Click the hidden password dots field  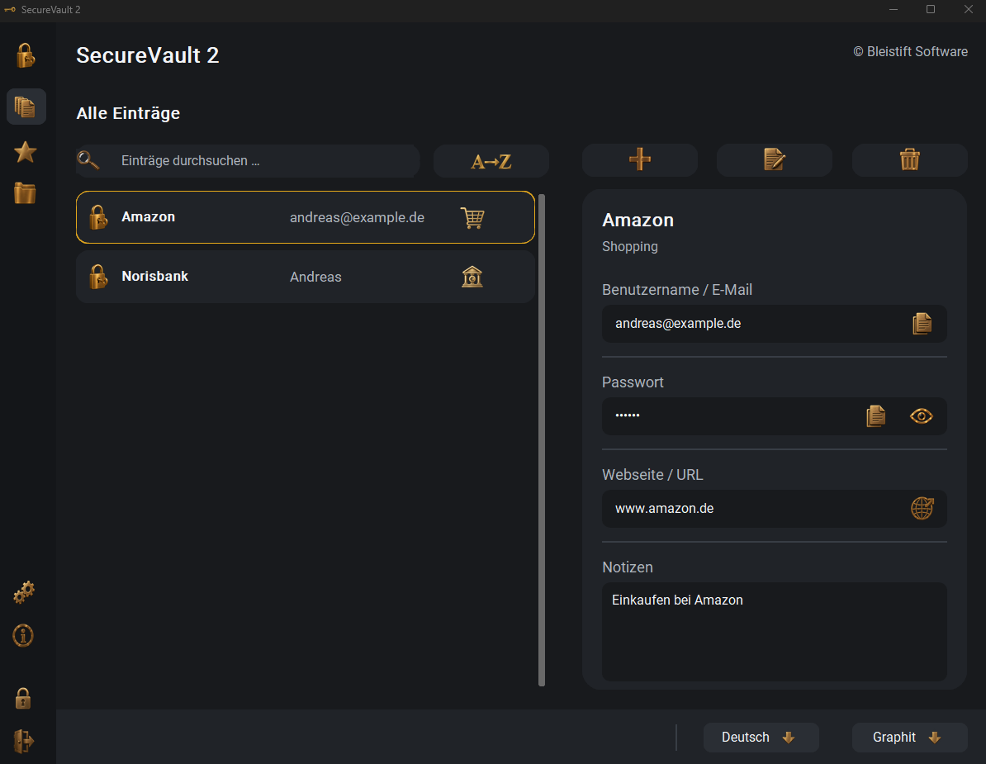pos(774,416)
